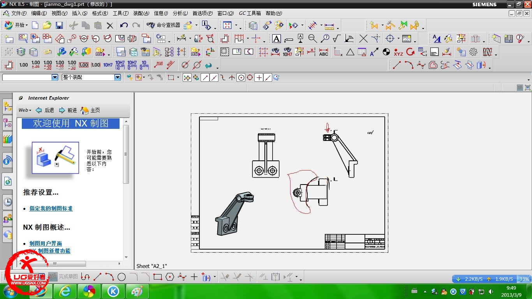532x299 pixels.
Task: Toggle the intersection snap plus option
Action: (x=259, y=78)
